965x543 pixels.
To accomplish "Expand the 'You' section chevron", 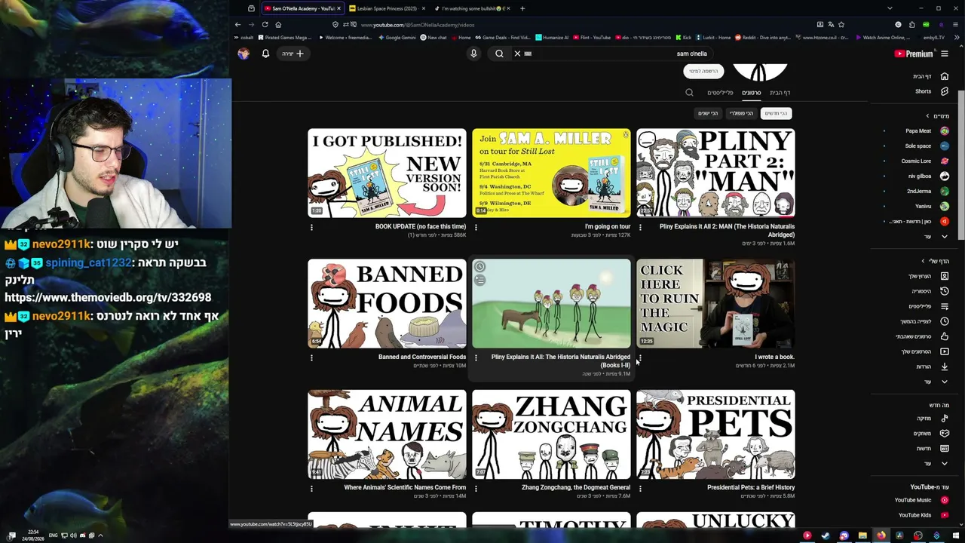I will pyautogui.click(x=922, y=261).
